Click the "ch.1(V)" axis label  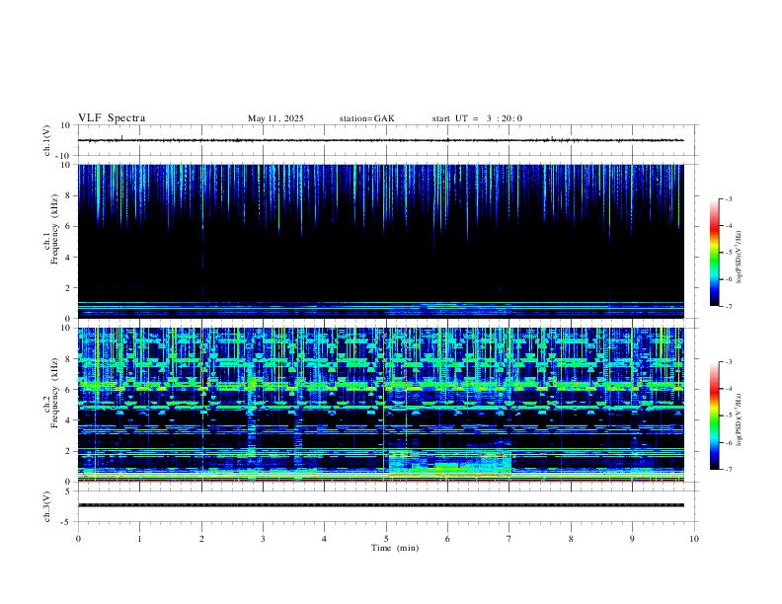tap(47, 140)
